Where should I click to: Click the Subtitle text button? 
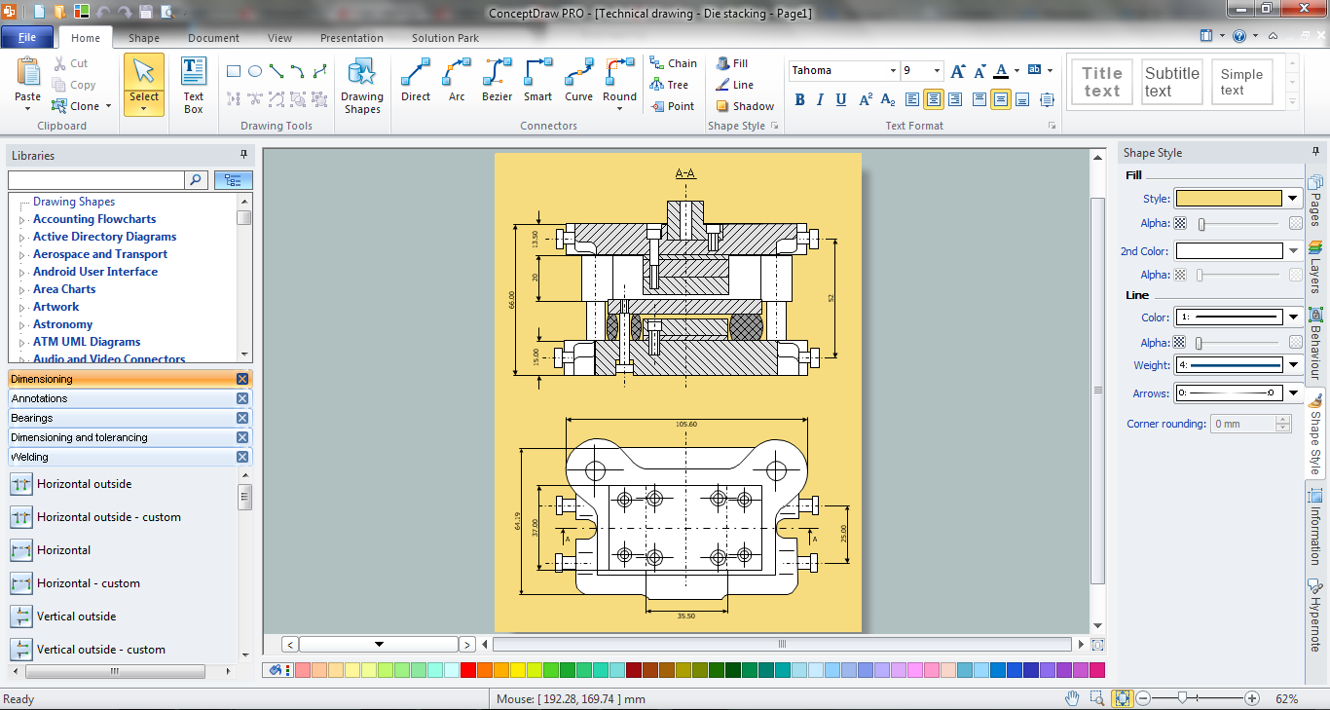pos(1171,81)
